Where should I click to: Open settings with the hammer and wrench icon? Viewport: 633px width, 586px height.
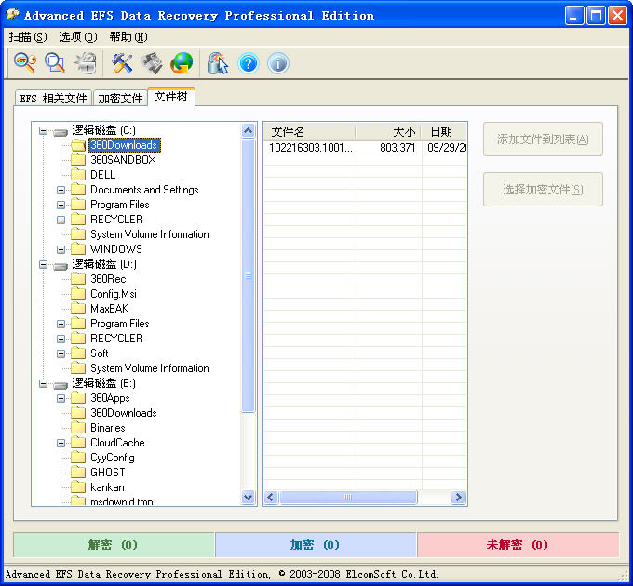[122, 62]
